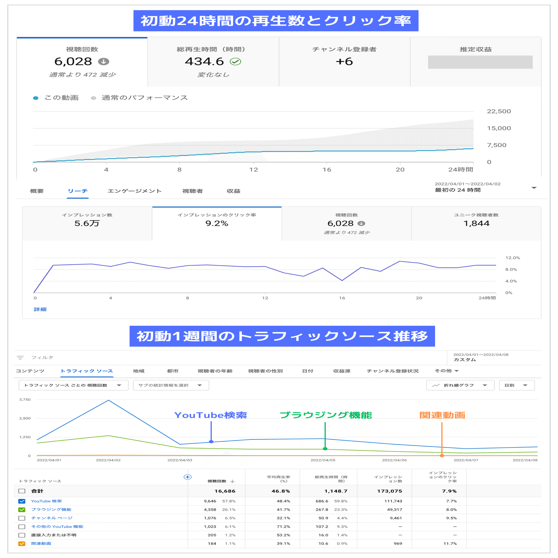Uncheck the 関連動画 orange checkbox
558x558 pixels.
pyautogui.click(x=22, y=543)
